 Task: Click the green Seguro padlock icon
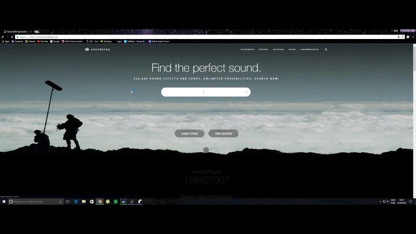pyautogui.click(x=18, y=37)
